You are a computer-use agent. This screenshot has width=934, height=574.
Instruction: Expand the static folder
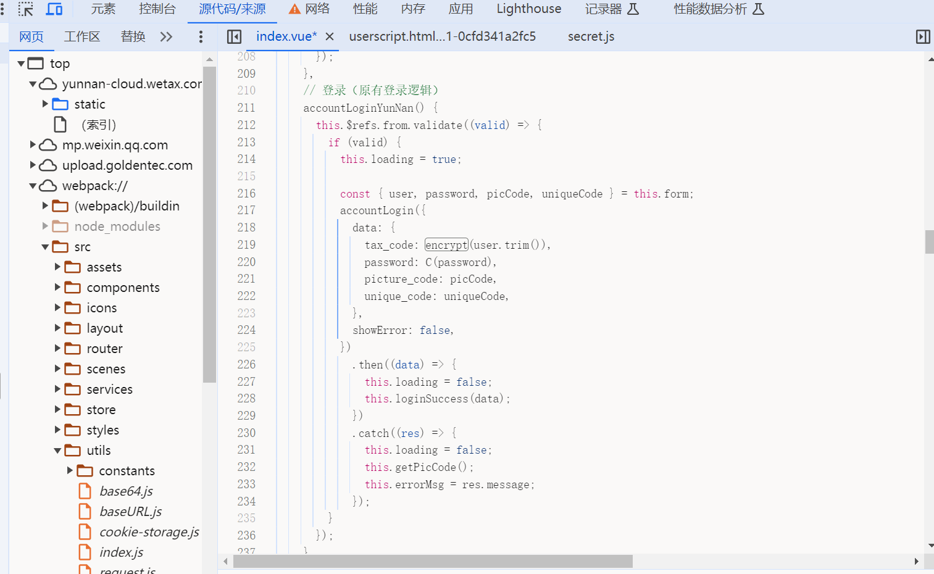coord(45,104)
